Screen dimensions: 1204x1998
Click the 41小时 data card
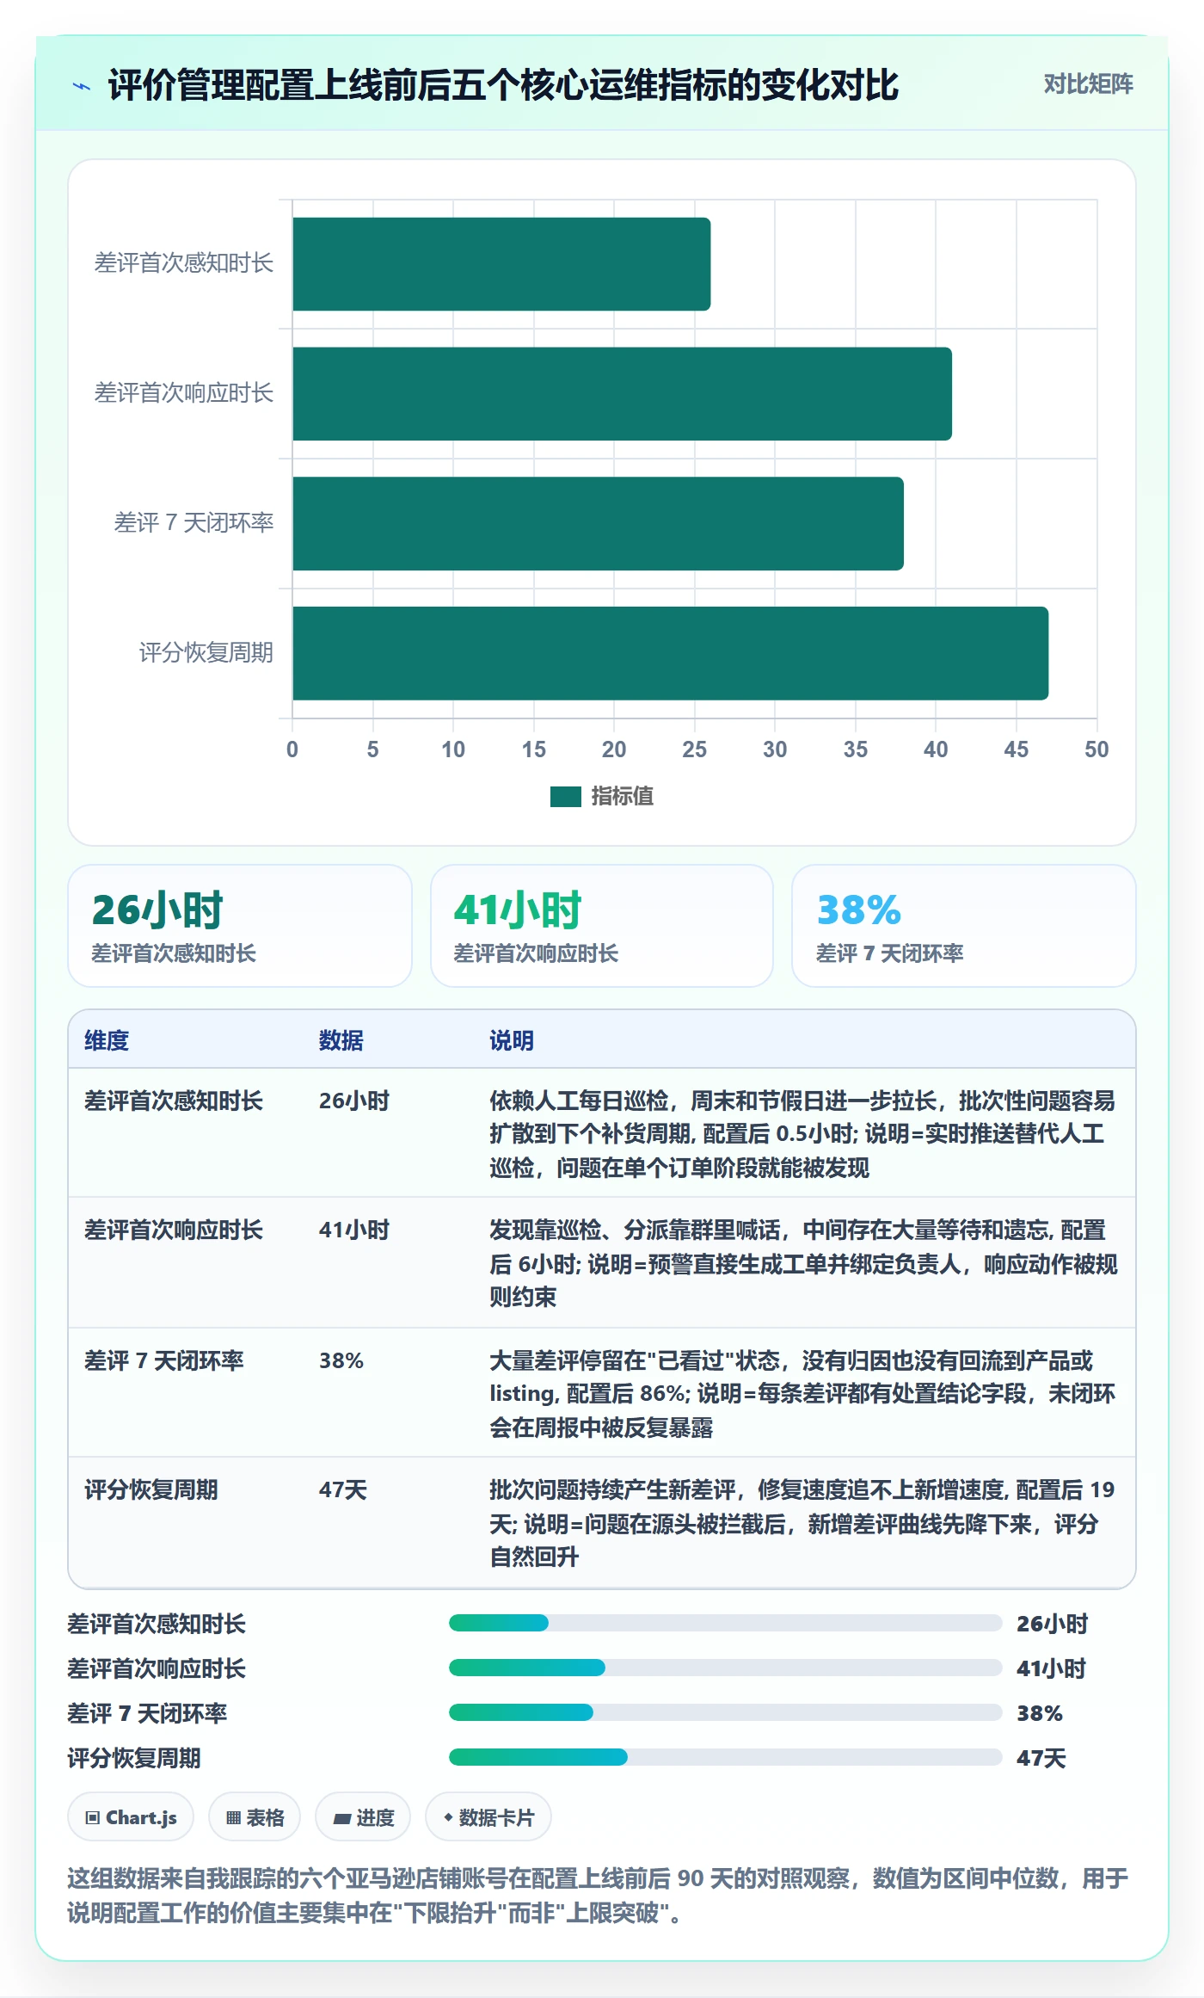click(602, 926)
